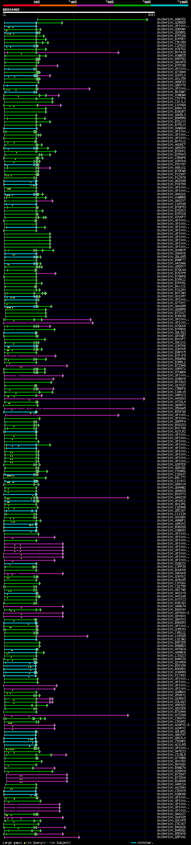
Task: Click hit label UniRef100_C5XW81
Action: [x=171, y=471]
